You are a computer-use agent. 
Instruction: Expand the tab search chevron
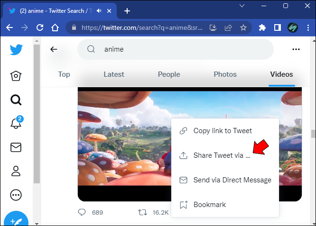(x=242, y=6)
